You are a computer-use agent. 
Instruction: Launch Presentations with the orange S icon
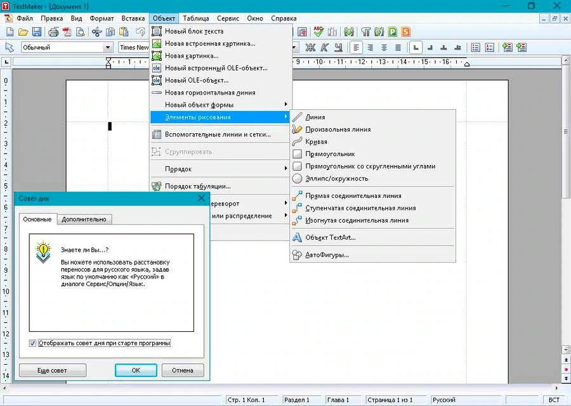click(405, 32)
